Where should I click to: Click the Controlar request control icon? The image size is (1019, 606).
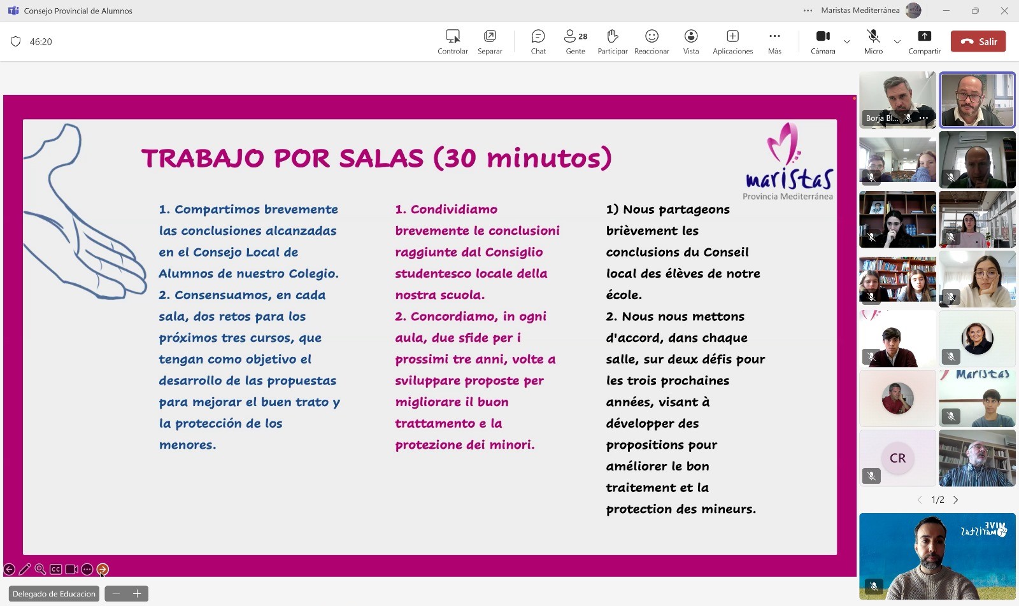tap(453, 41)
